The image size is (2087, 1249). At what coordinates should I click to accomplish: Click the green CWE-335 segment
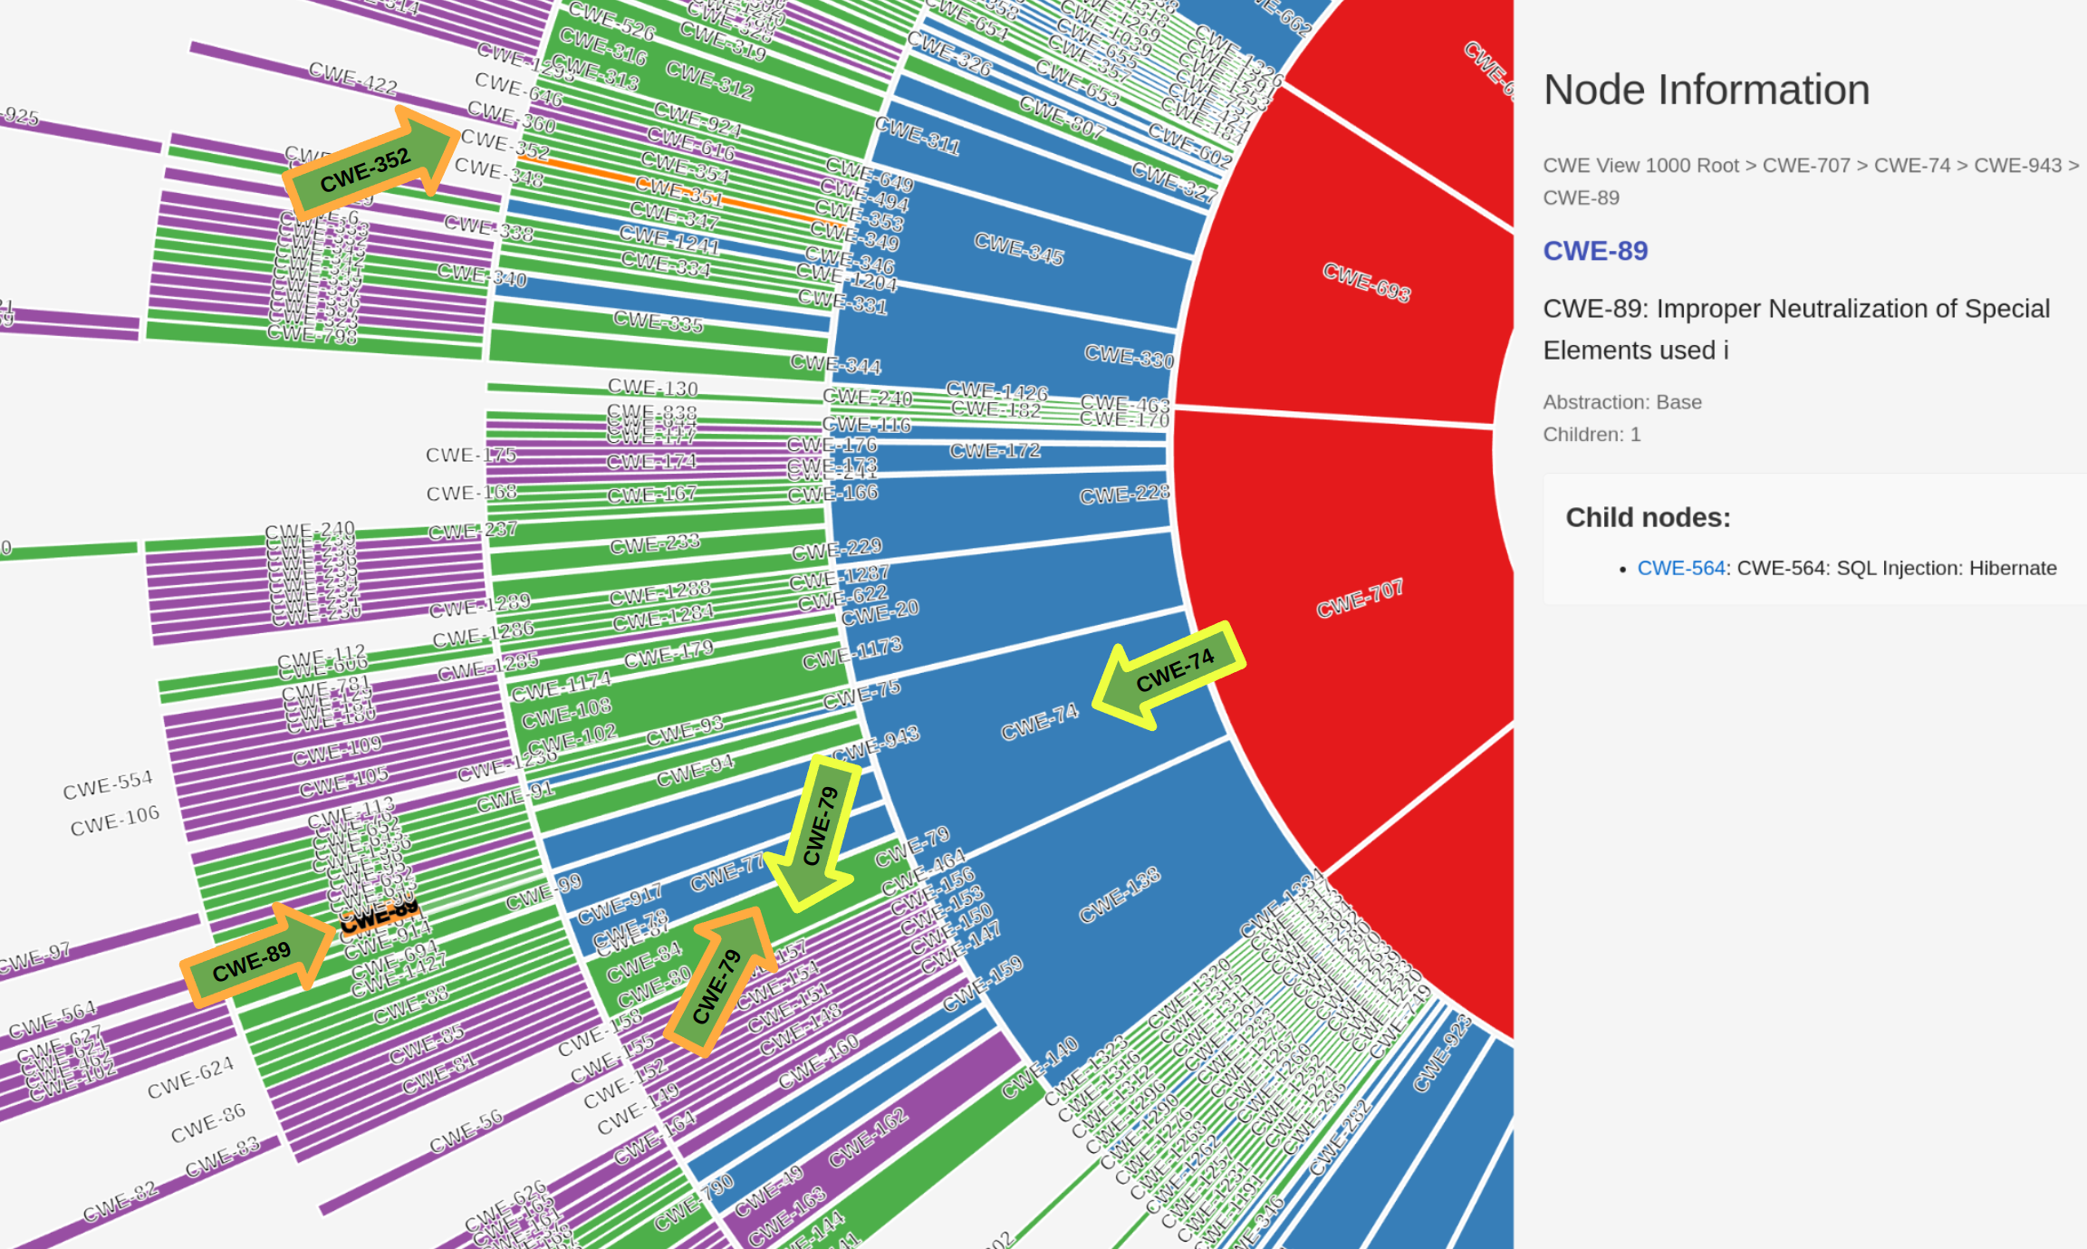point(658,322)
